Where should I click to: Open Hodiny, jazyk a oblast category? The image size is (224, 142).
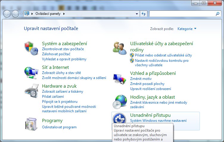(153, 97)
